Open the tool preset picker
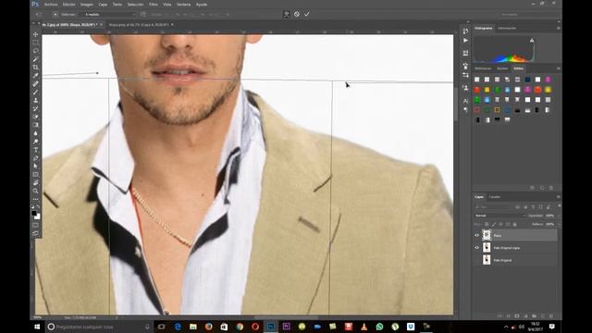The width and height of the screenshot is (592, 333). [39, 15]
